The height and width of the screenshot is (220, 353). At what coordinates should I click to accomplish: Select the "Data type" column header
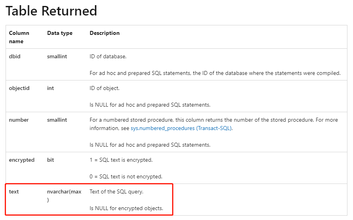click(x=60, y=33)
